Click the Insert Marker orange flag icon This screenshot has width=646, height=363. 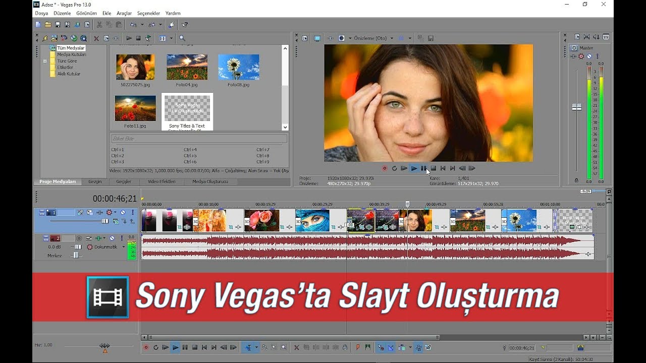(x=357, y=347)
